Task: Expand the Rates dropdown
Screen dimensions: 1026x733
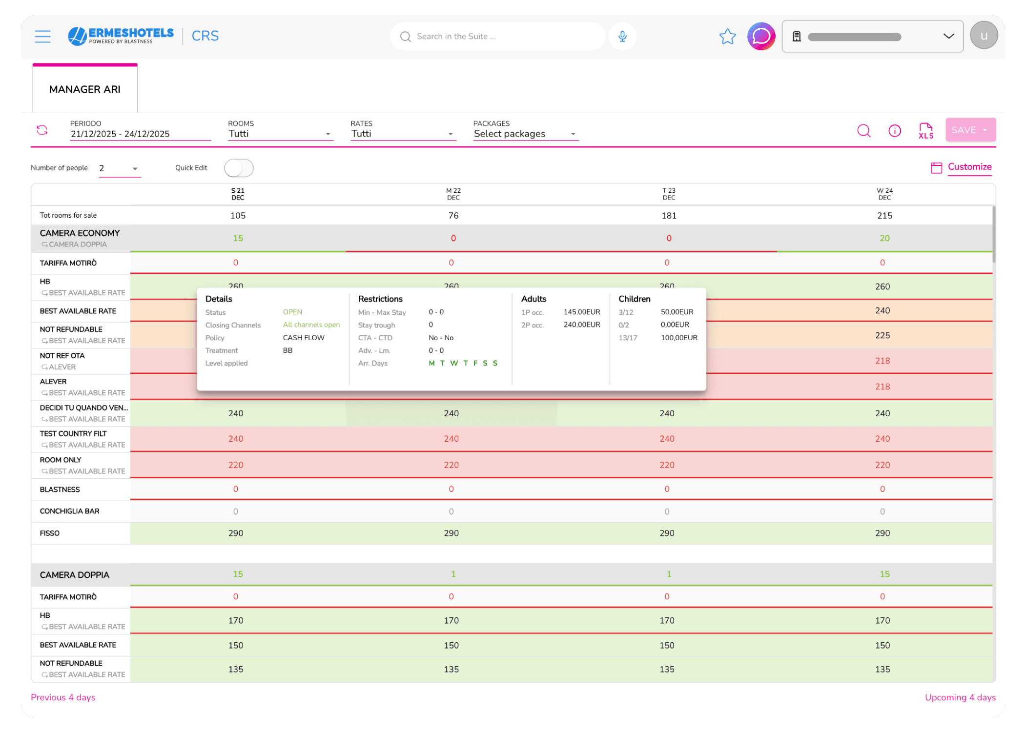Action: point(403,134)
